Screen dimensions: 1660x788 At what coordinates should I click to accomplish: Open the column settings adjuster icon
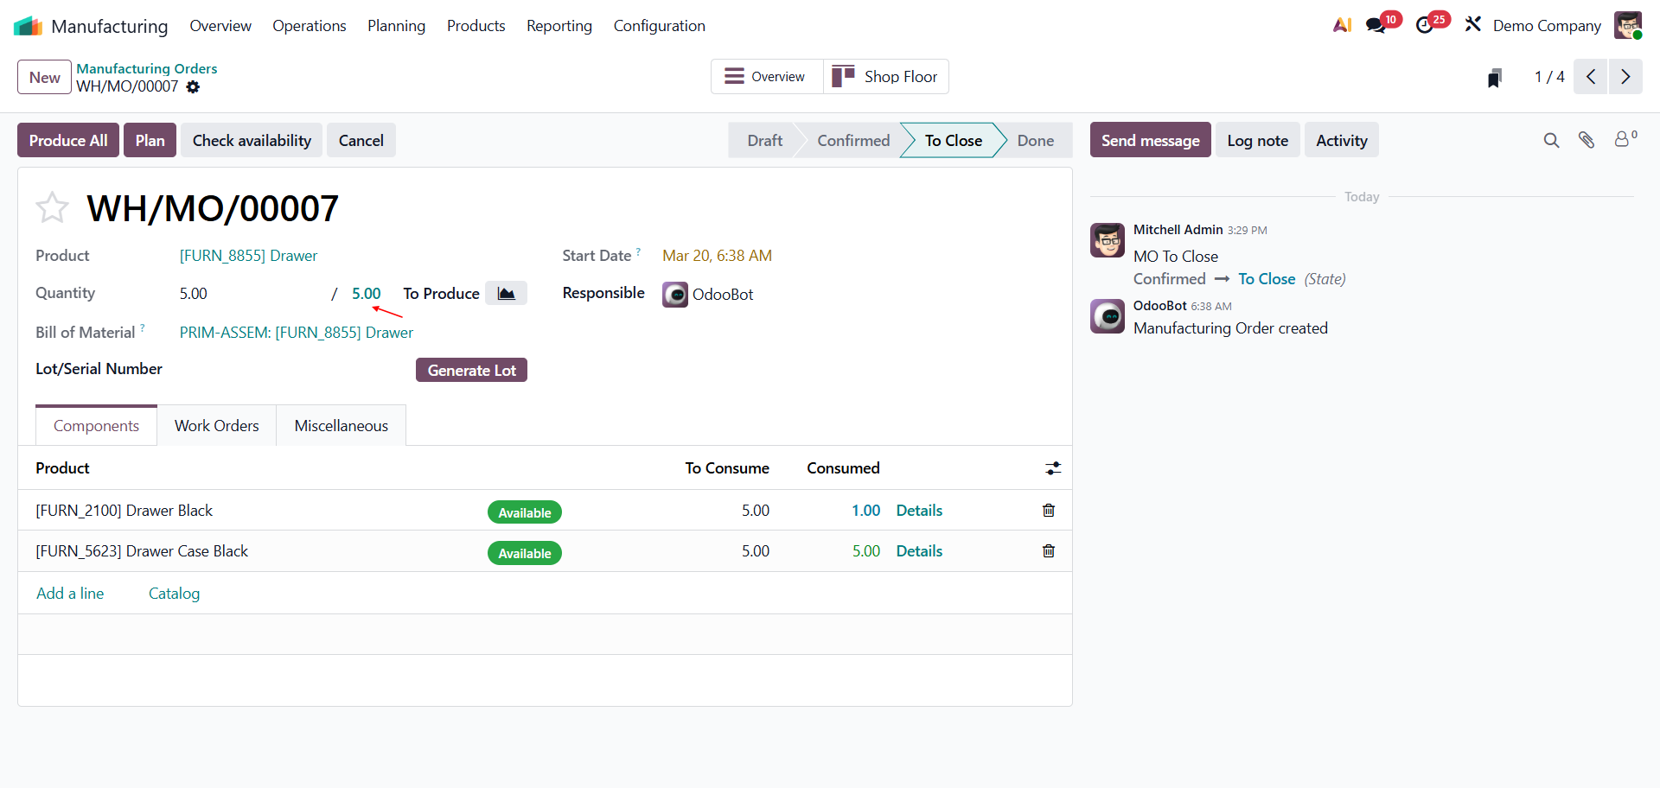[1052, 468]
